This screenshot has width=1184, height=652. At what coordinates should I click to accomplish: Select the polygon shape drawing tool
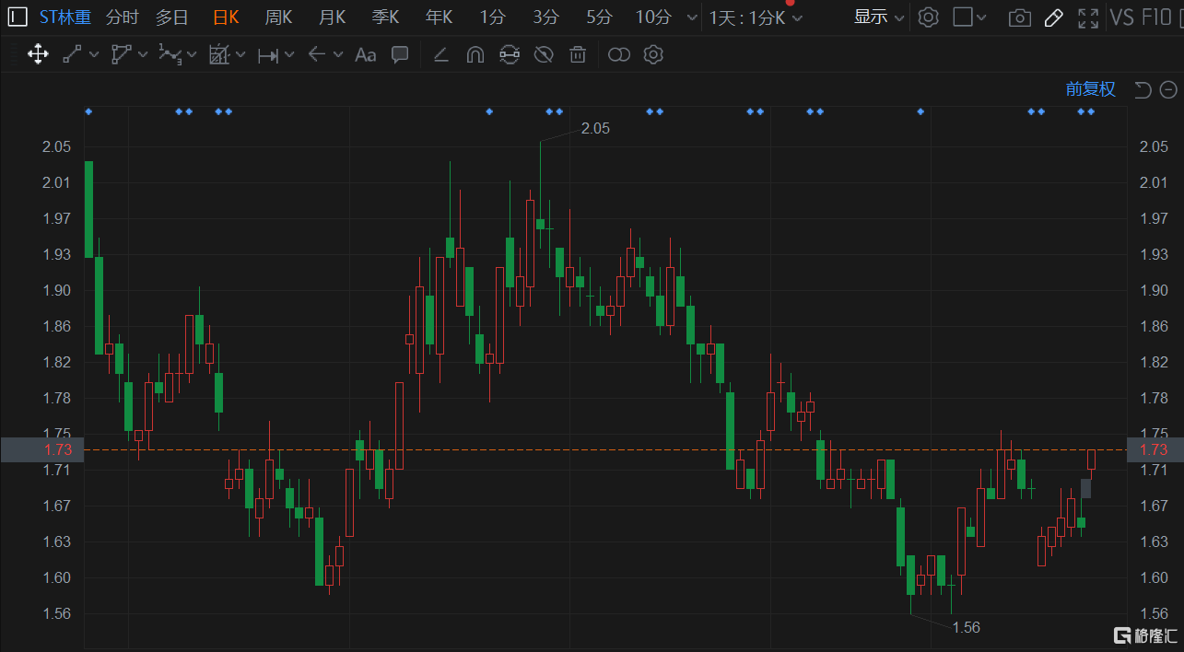coord(121,54)
